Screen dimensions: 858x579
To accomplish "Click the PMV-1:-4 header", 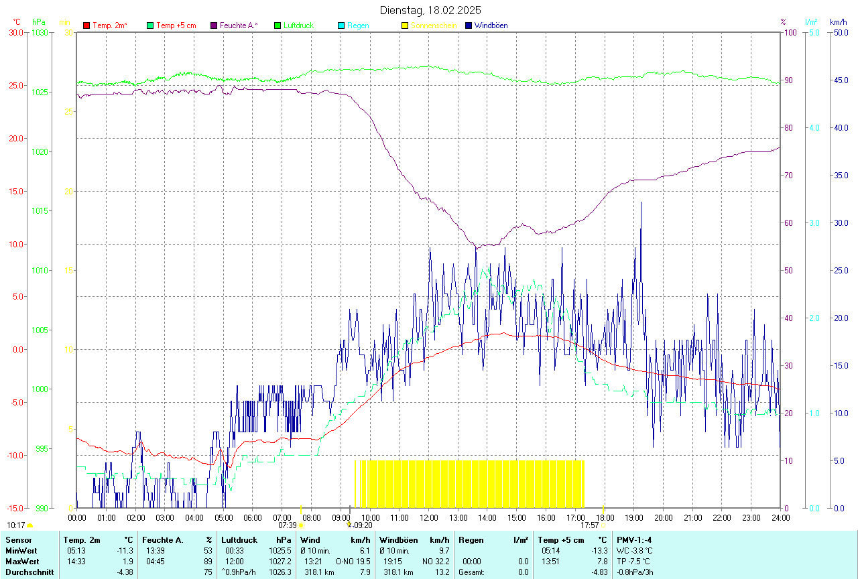I will pos(634,539).
